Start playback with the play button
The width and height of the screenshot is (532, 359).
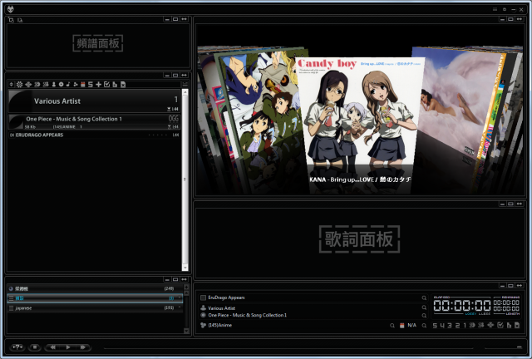pos(68,347)
